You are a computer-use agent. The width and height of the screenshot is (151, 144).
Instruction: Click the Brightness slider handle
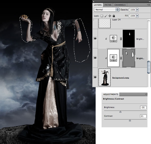coord(120,111)
